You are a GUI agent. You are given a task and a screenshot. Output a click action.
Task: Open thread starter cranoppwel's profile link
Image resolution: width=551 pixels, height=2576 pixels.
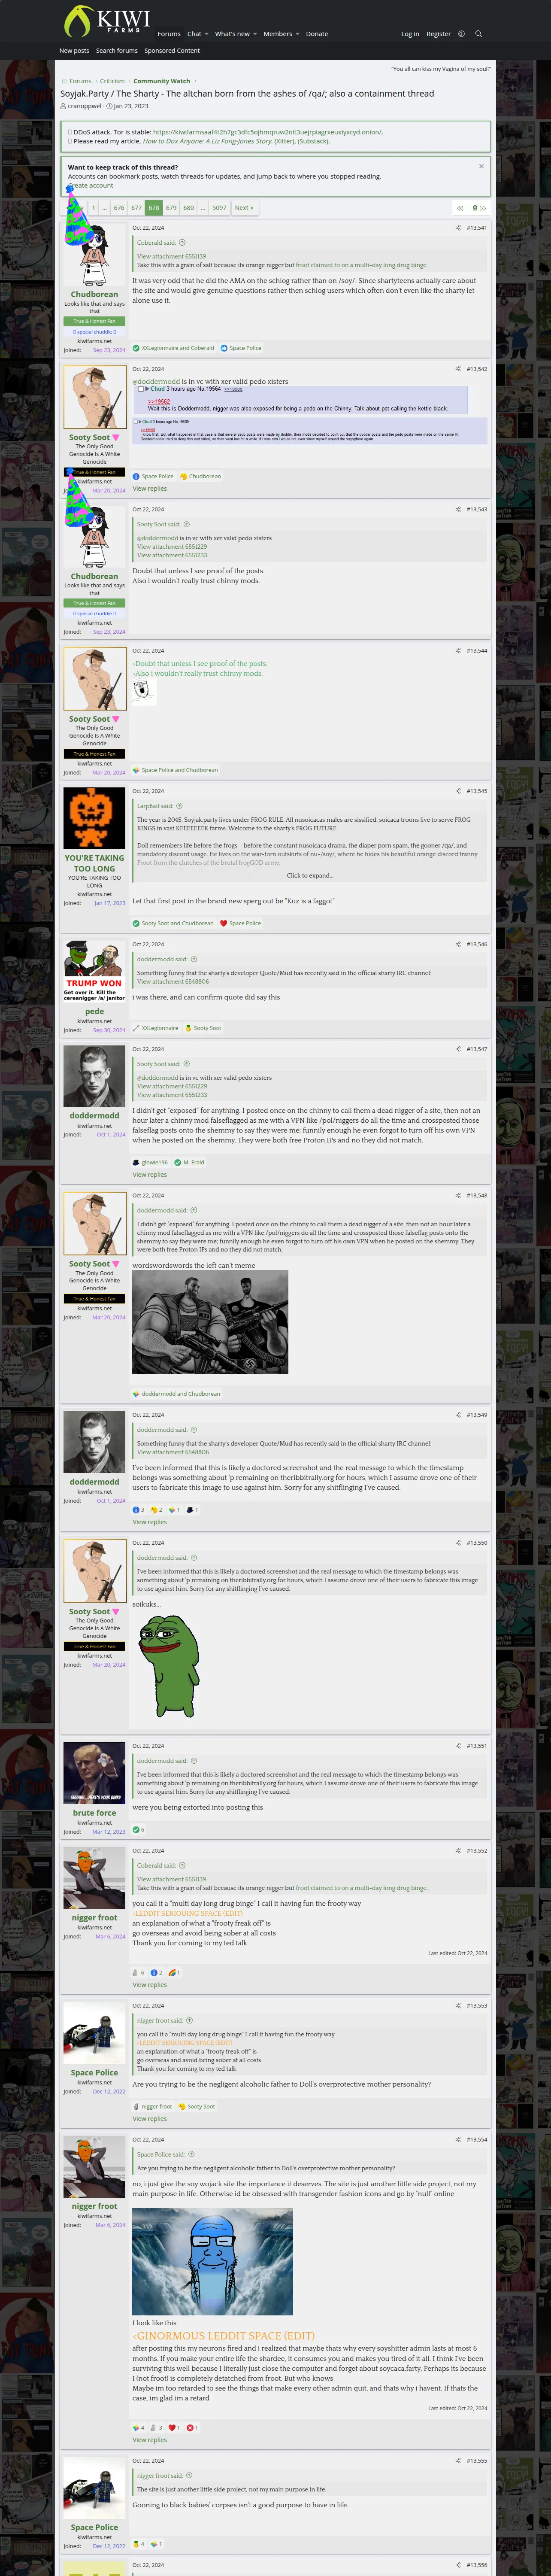click(x=84, y=106)
